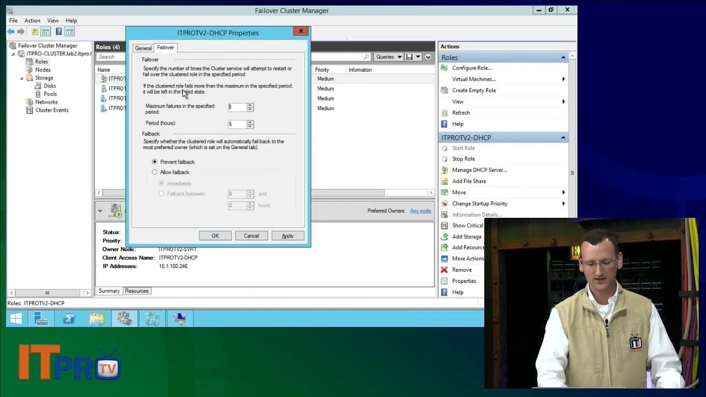Click the Information column header
706x397 pixels.
pos(360,69)
